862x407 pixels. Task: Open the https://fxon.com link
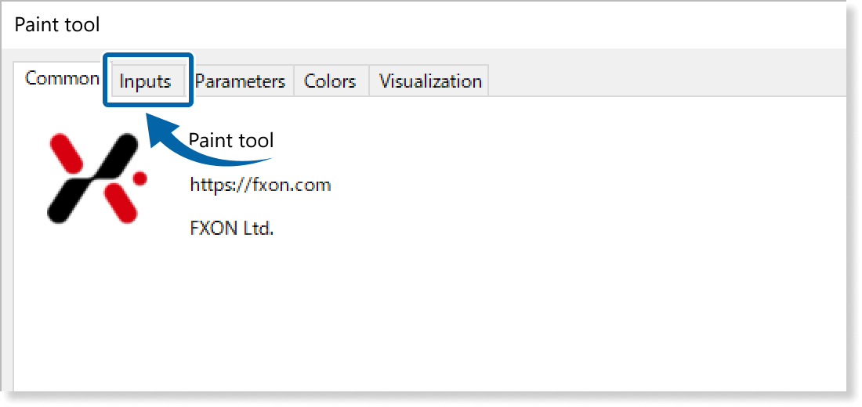pos(260,185)
